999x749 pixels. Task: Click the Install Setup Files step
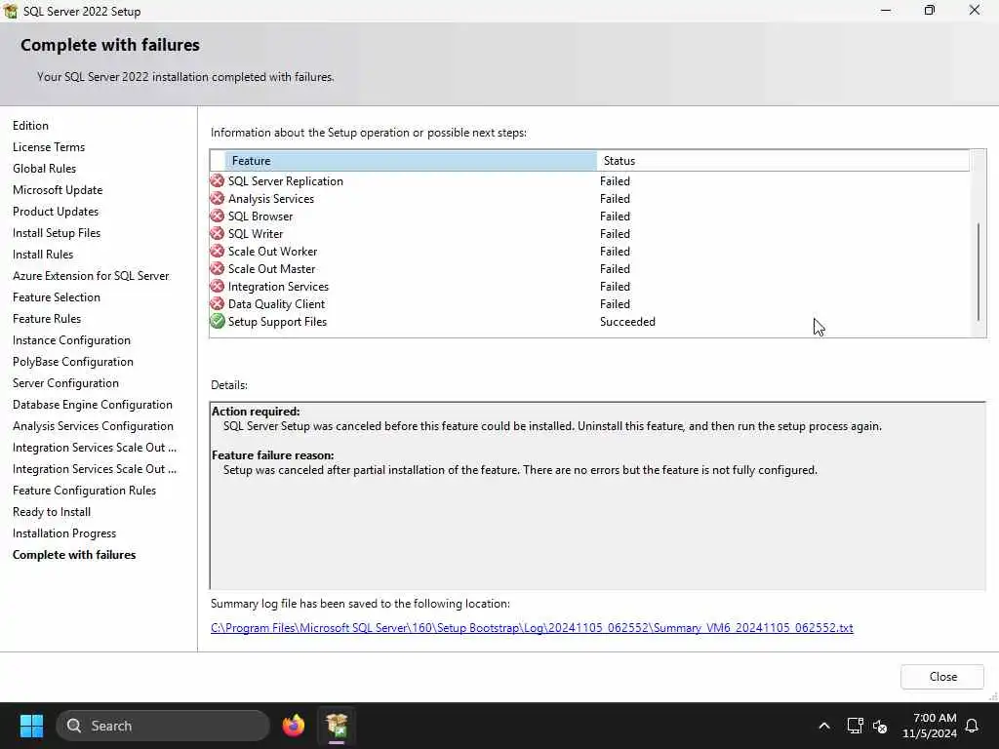(57, 233)
